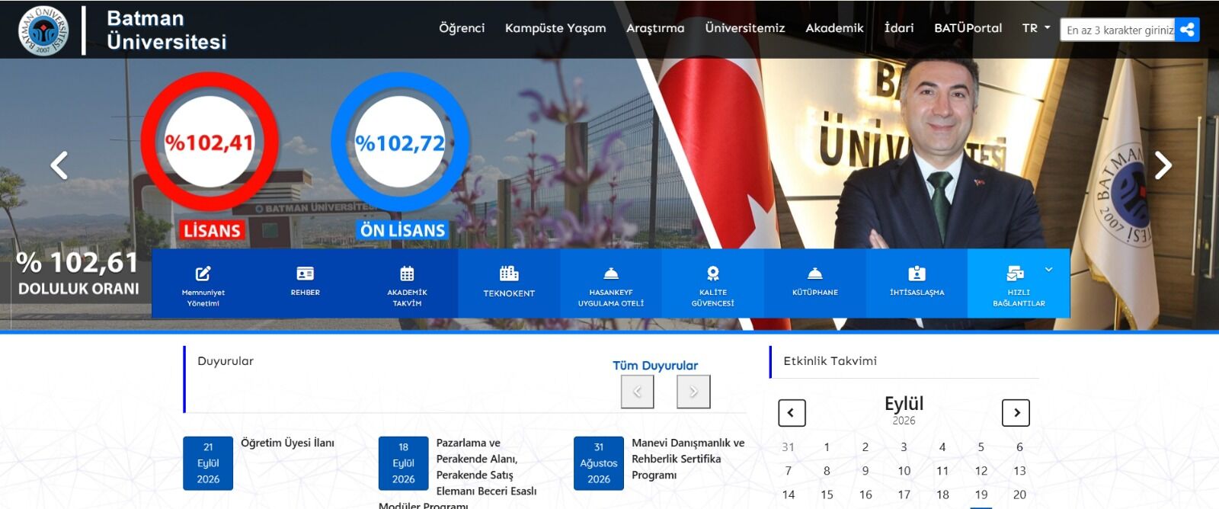Open the İdari menu
Screen dimensions: 1219x509
[899, 28]
